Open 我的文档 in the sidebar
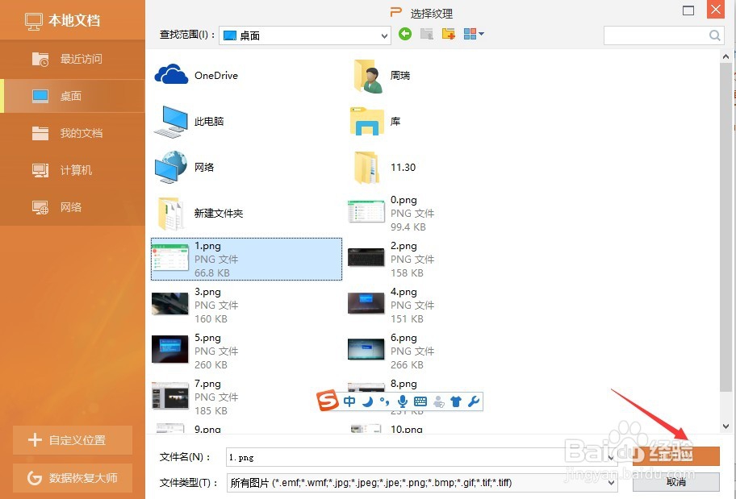The width and height of the screenshot is (736, 499). tap(73, 133)
